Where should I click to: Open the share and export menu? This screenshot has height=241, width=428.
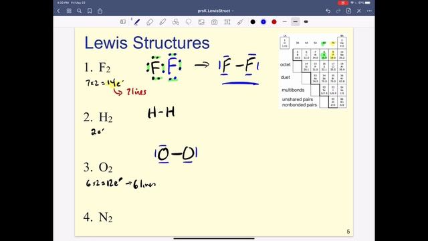tap(100, 11)
